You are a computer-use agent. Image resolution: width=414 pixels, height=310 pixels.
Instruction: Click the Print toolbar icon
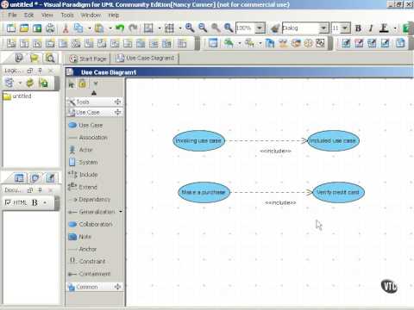[x=50, y=28]
